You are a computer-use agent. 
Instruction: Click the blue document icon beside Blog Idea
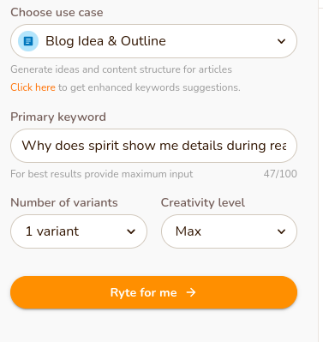[x=28, y=41]
